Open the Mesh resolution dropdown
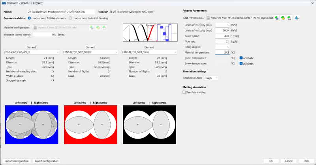 pos(211,78)
